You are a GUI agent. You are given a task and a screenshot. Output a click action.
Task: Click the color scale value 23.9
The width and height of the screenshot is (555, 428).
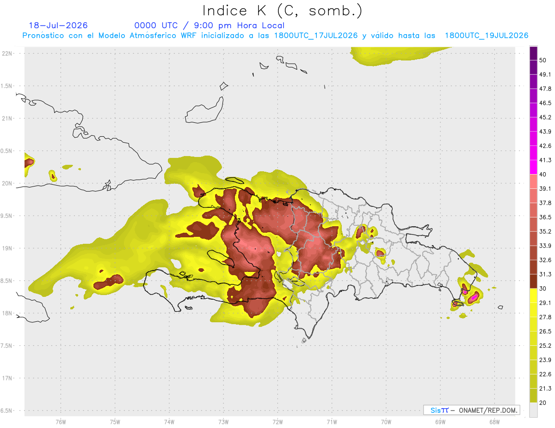coord(545,360)
